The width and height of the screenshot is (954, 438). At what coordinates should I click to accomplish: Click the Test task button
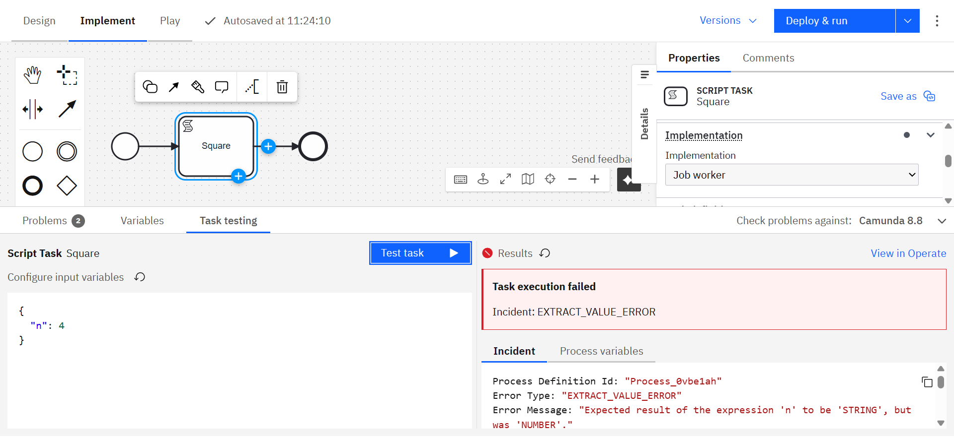[420, 253]
